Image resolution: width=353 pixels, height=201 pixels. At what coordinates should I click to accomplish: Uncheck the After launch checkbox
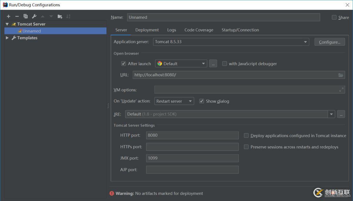click(x=124, y=64)
